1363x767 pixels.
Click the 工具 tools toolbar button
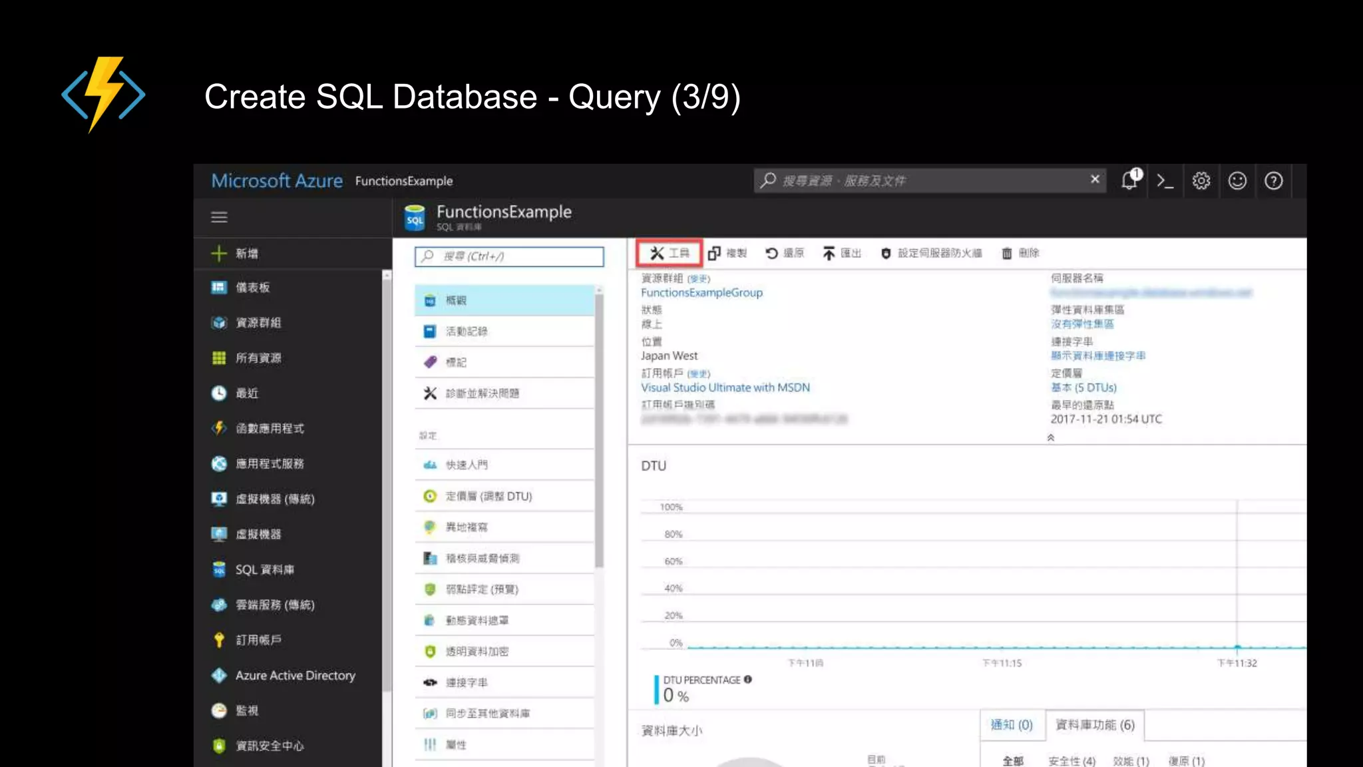(669, 253)
